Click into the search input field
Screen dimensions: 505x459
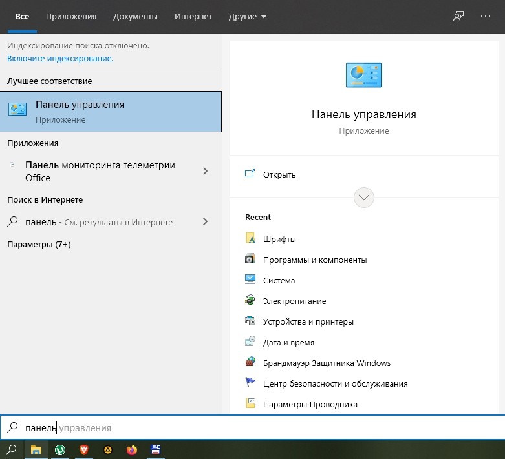(259, 427)
